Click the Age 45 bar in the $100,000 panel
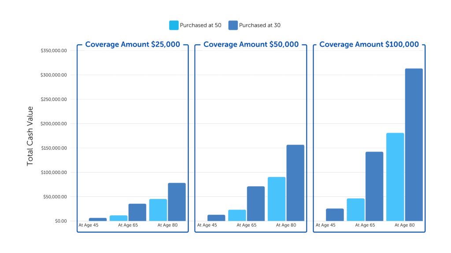The width and height of the screenshot is (451, 253). (335, 214)
